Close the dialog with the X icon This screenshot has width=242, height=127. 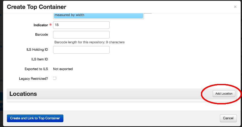tap(235, 7)
